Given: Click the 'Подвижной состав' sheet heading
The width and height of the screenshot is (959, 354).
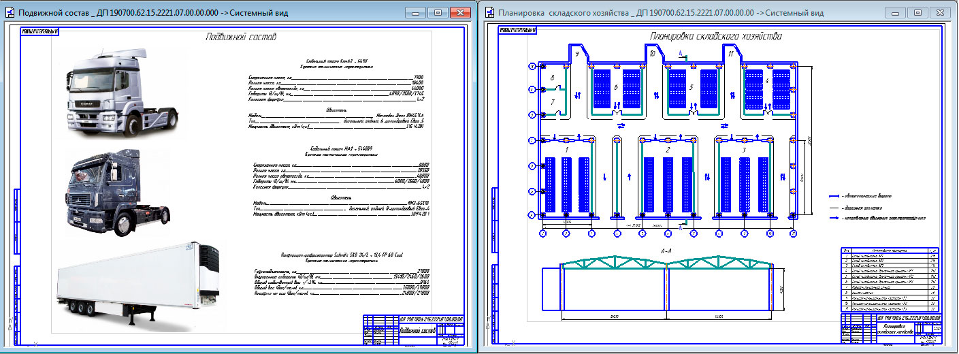Looking at the screenshot, I should pos(241,37).
